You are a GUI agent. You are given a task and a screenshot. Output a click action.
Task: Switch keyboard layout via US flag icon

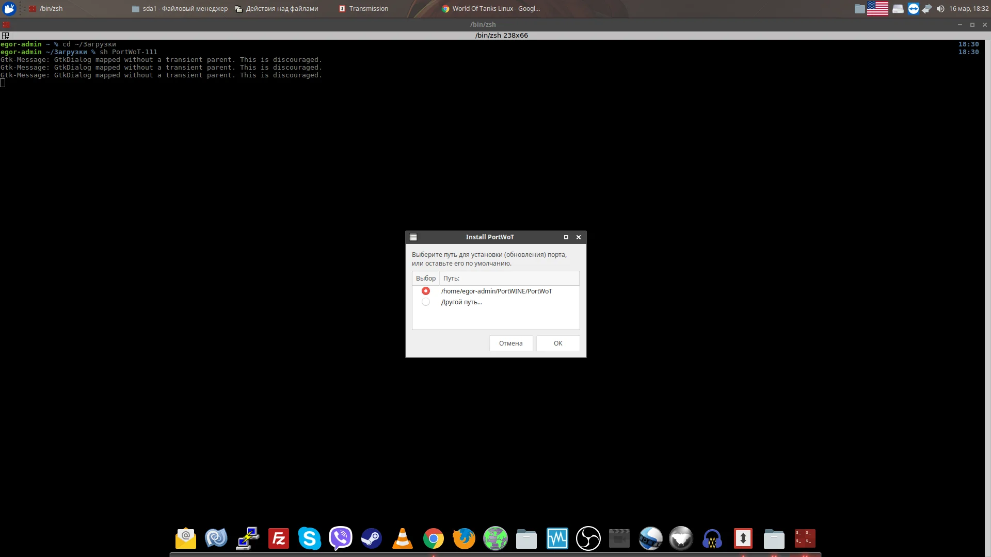point(877,9)
